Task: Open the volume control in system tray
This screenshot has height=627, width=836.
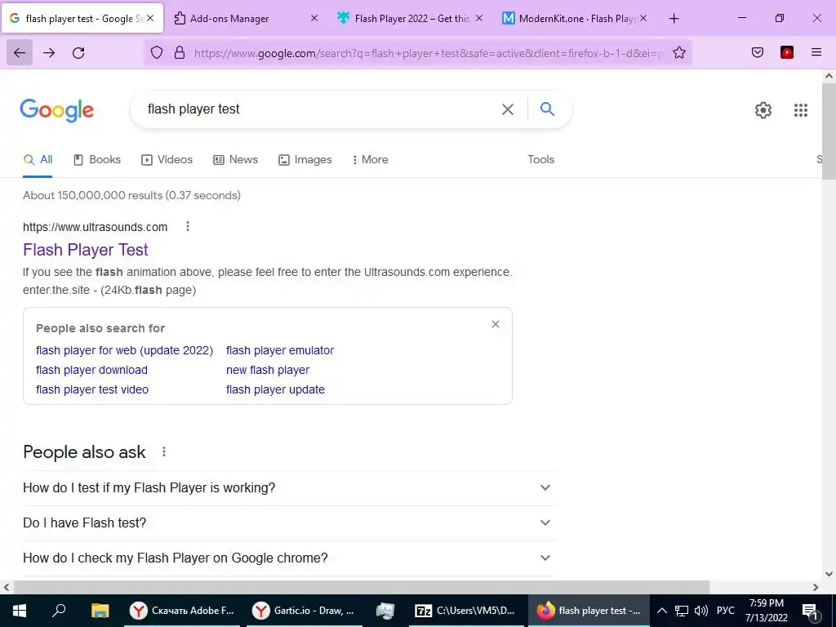Action: click(701, 611)
